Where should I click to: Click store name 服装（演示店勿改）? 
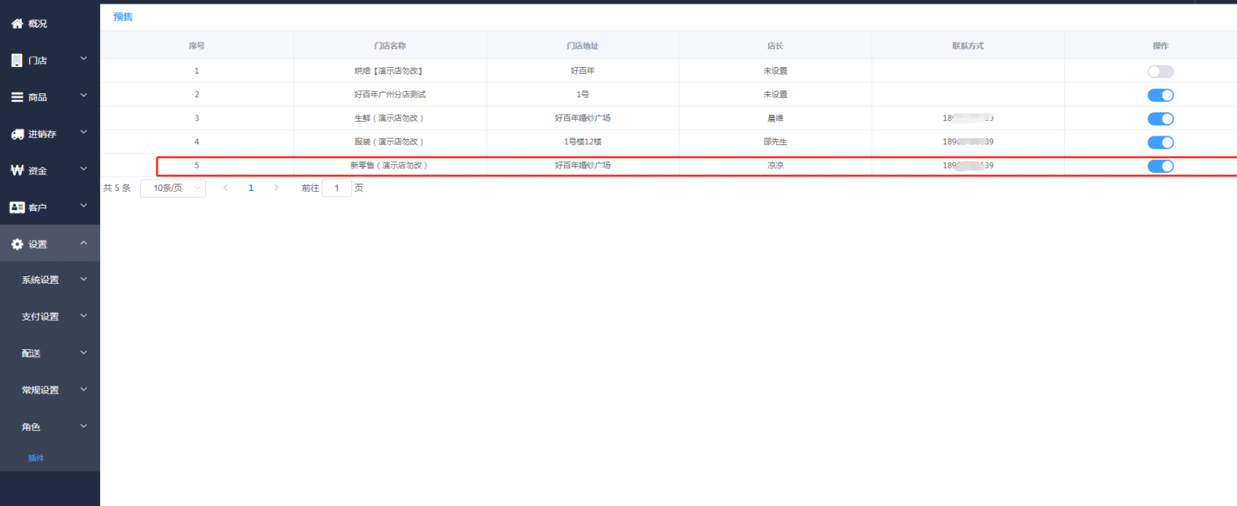click(x=390, y=141)
